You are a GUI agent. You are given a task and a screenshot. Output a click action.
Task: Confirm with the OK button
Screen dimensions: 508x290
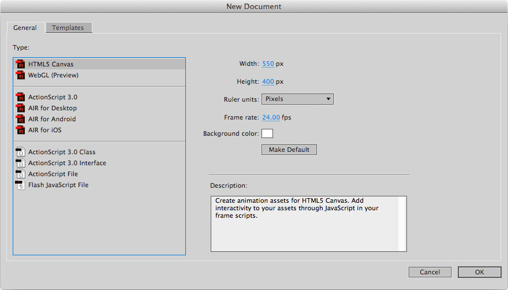(480, 272)
